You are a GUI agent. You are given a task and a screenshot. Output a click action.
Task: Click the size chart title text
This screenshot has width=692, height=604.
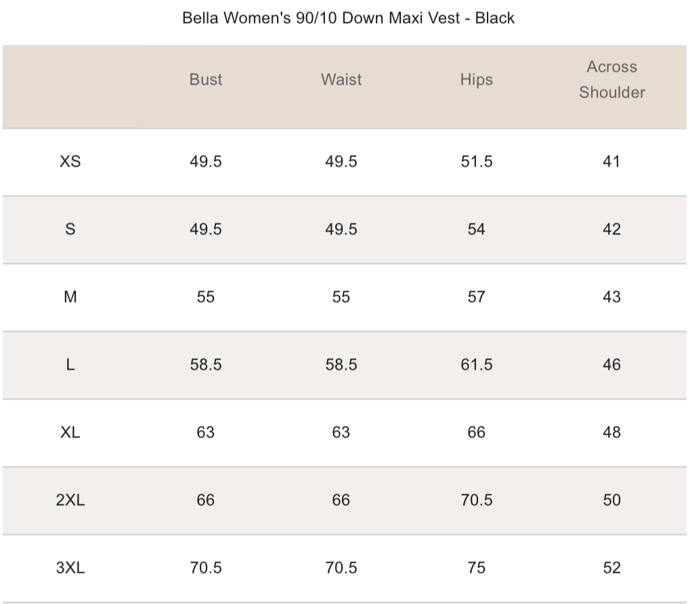[348, 18]
